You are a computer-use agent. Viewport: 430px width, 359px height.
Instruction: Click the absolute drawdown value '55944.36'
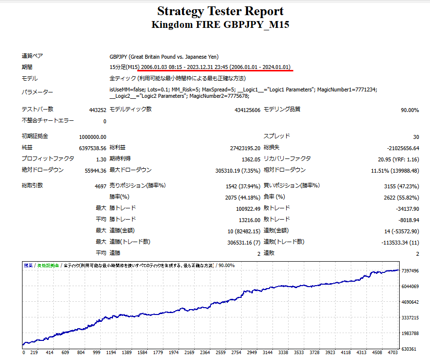click(x=95, y=171)
